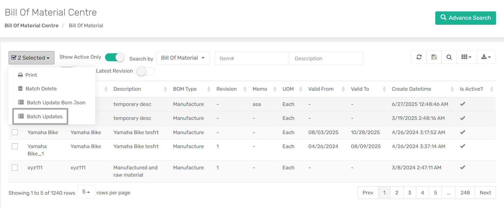
Task: Click the magnifier search icon in toolbar
Action: pyautogui.click(x=449, y=57)
